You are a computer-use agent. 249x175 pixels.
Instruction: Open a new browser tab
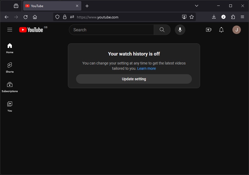(x=87, y=6)
